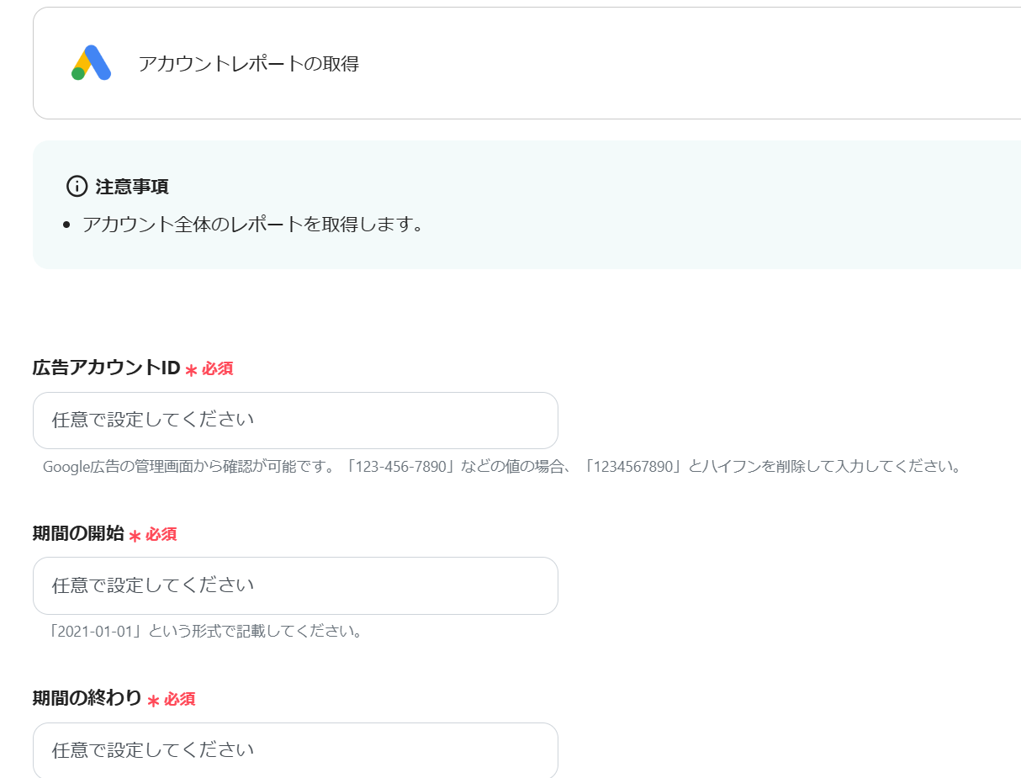Click the red asterisk next to 広告アカウントID

(x=191, y=370)
